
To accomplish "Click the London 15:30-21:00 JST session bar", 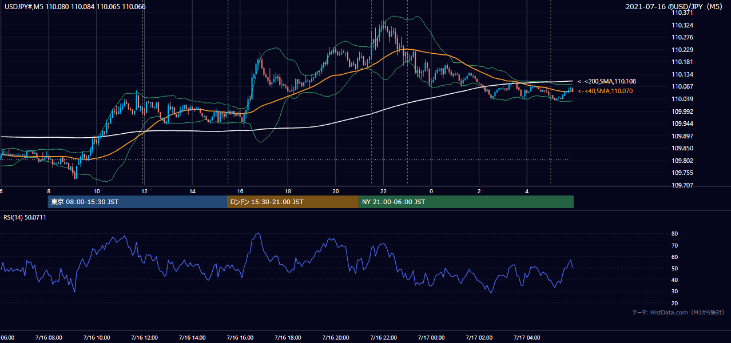I will point(293,202).
